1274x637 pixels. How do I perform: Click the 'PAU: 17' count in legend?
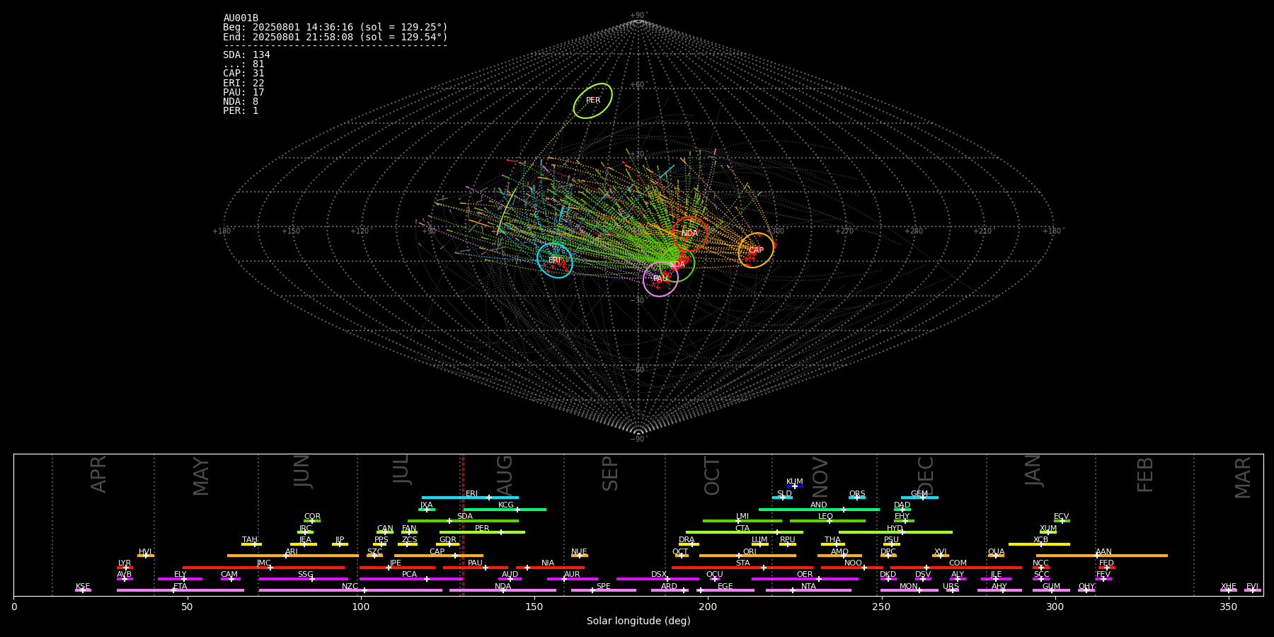(x=243, y=93)
